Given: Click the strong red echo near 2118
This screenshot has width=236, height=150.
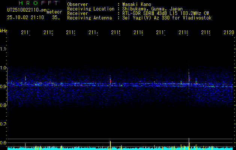Looking at the screenshot, I should click(x=189, y=79).
